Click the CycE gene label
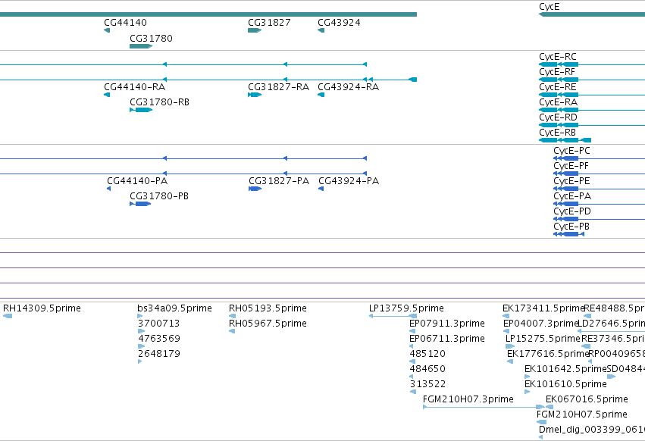 [550, 7]
